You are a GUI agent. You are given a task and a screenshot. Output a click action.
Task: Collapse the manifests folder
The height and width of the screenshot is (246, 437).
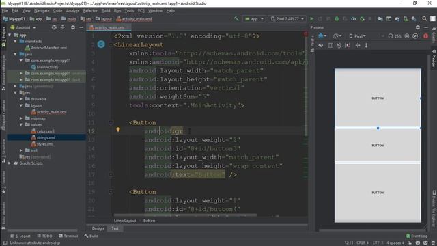click(15, 41)
